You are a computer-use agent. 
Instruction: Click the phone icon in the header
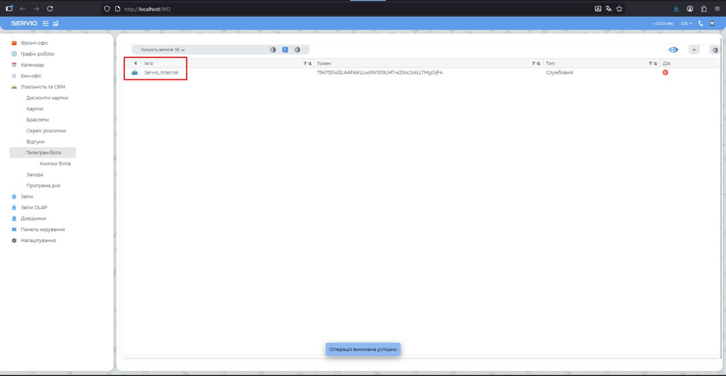(x=701, y=23)
